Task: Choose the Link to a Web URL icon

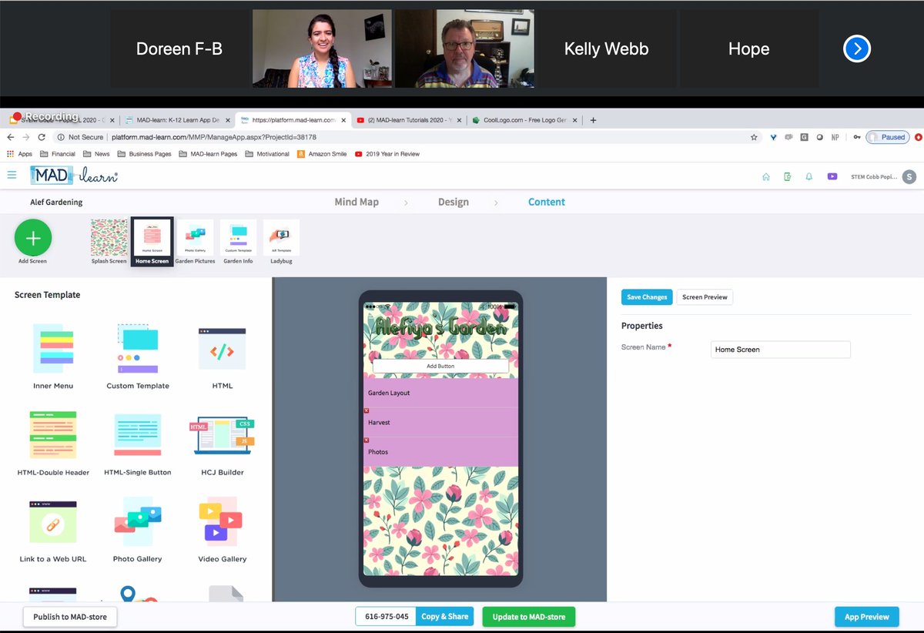Action: pyautogui.click(x=53, y=522)
